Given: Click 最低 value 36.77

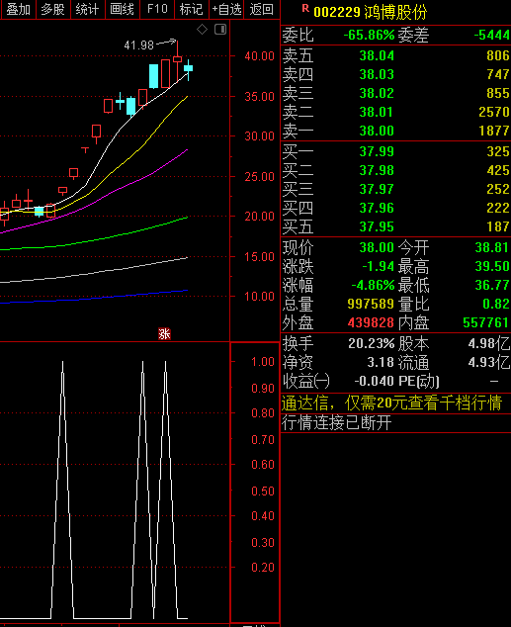Looking at the screenshot, I should coord(492,285).
